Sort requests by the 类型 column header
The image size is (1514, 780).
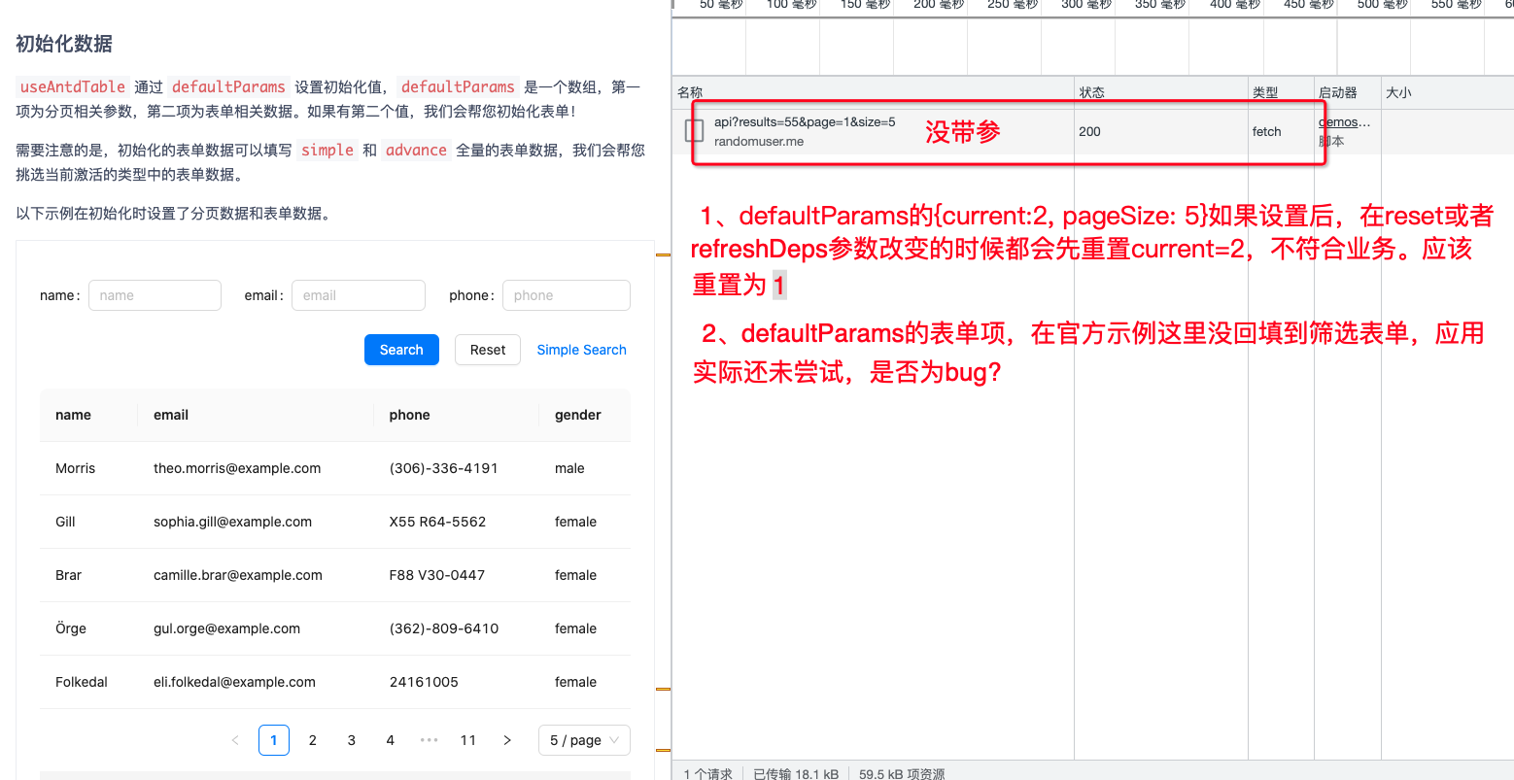[1265, 91]
